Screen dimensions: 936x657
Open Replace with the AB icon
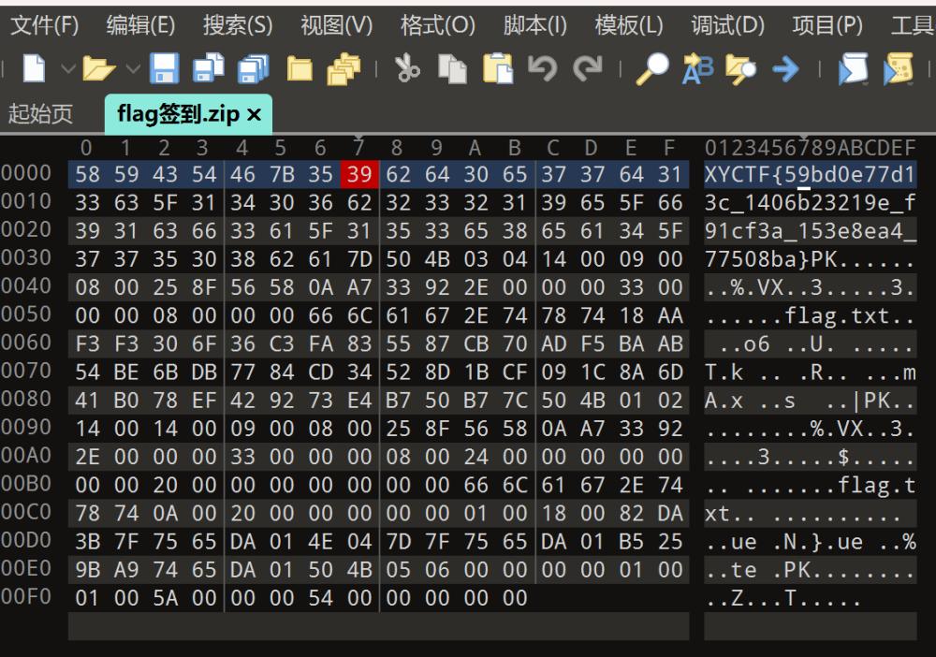pyautogui.click(x=698, y=68)
